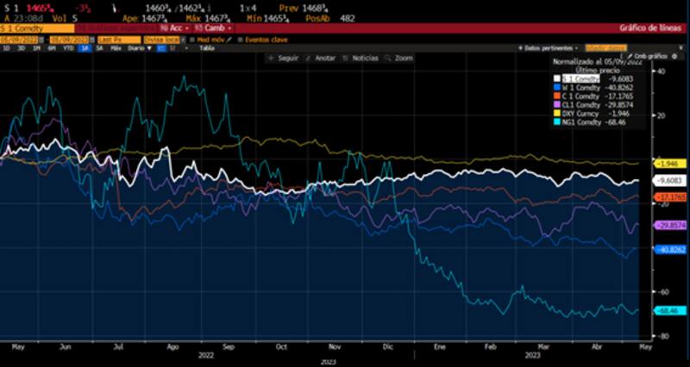This screenshot has width=690, height=367.
Task: Toggle the S 1 Comdty legend series
Action: pyautogui.click(x=579, y=78)
